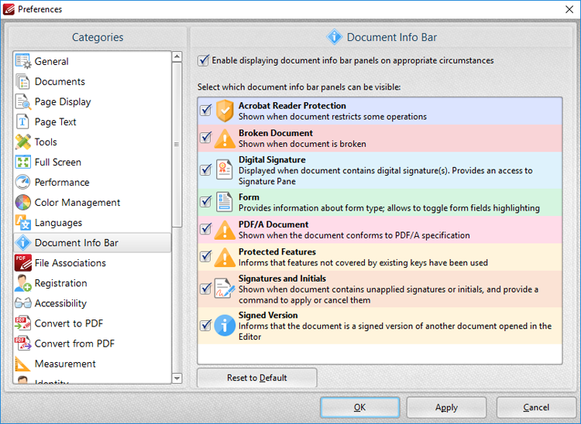Click the Measurement triangle ruler icon
The height and width of the screenshot is (424, 581).
click(x=22, y=364)
